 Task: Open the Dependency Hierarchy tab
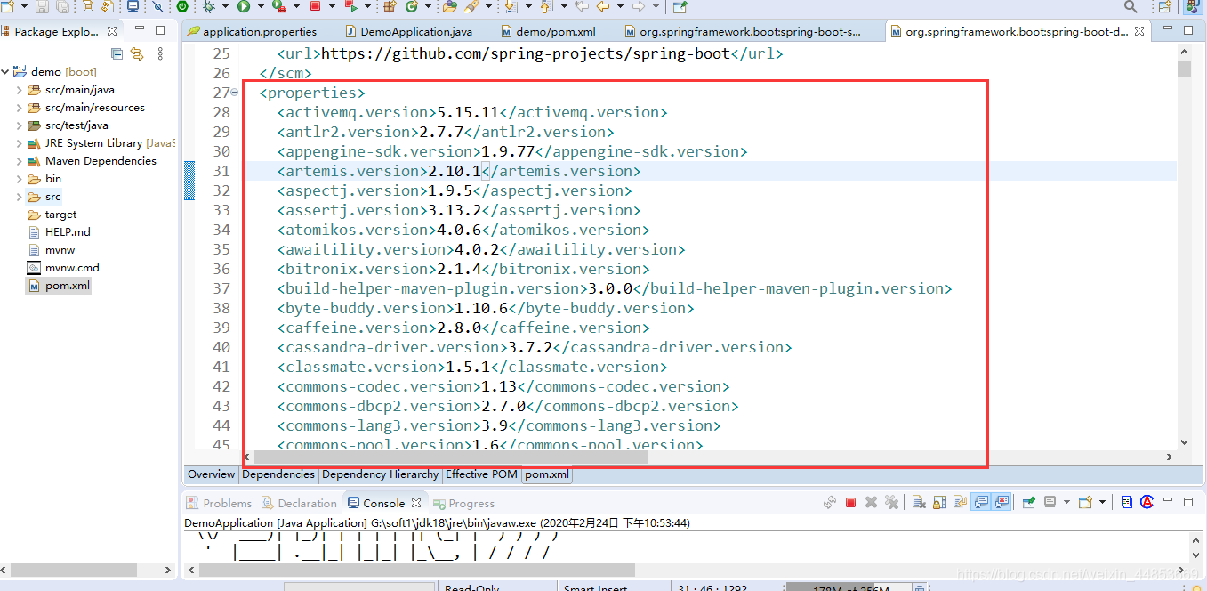pos(380,474)
